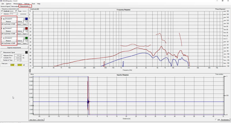Image resolution: width=231 pixels, height=123 pixels.
Task: Click stepper arrows for measurement A slot number
Action: point(27,21)
